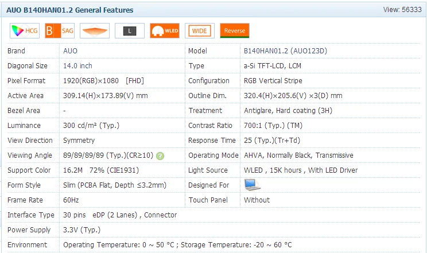Click the Outline Dim. label
Screen dimensions: 427x253
pyautogui.click(x=208, y=96)
